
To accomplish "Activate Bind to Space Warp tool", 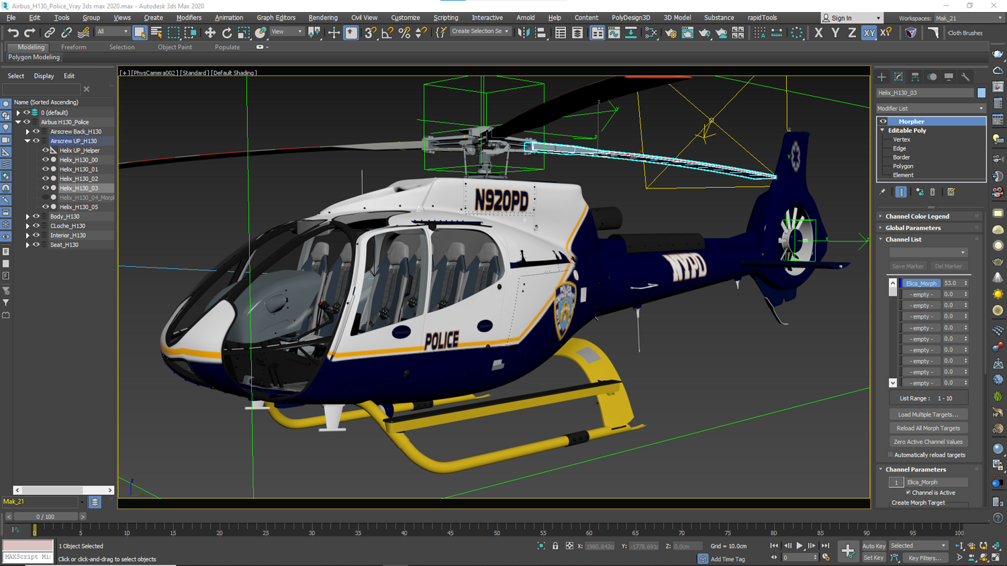I will tap(83, 32).
